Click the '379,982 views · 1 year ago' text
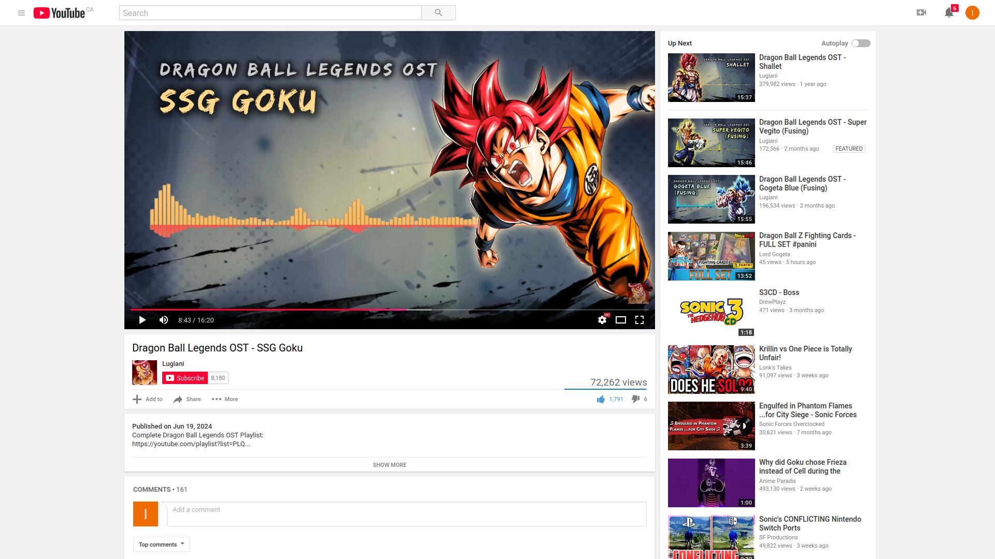The width and height of the screenshot is (995, 559). [793, 84]
